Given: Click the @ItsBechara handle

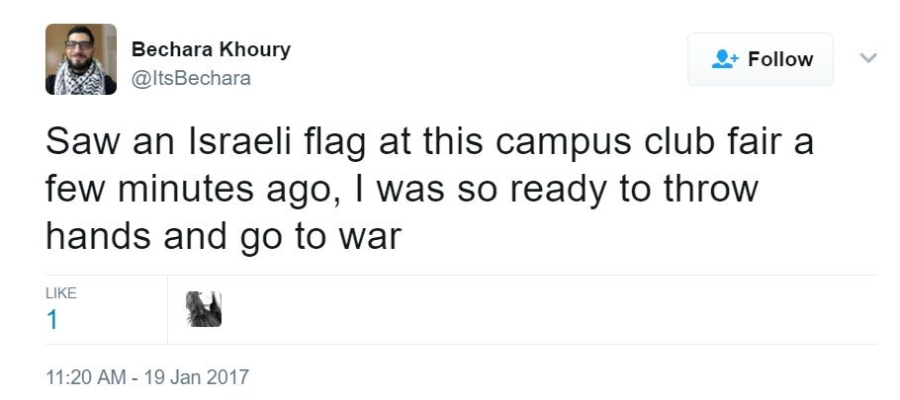Looking at the screenshot, I should 191,78.
